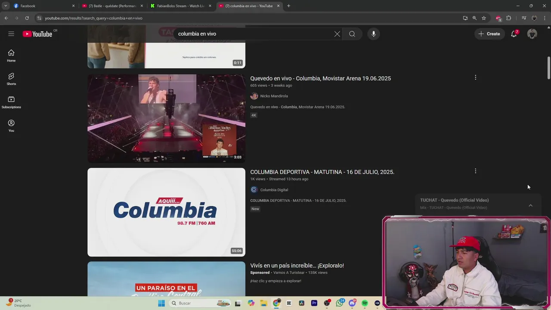
Task: Click the New badge under Columbia video
Action: tap(255, 209)
